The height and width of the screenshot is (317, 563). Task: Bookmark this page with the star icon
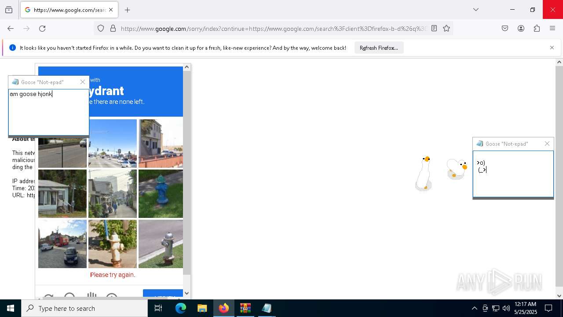coord(446,28)
